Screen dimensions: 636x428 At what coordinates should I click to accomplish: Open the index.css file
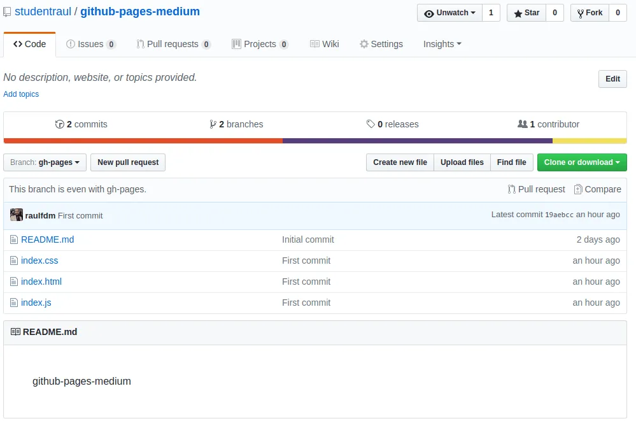(39, 260)
